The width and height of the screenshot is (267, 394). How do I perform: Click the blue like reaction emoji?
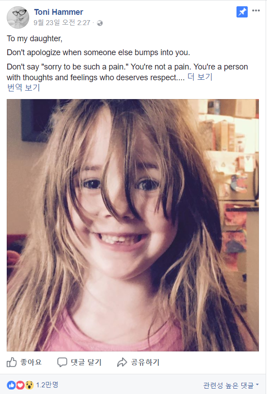point(11,385)
